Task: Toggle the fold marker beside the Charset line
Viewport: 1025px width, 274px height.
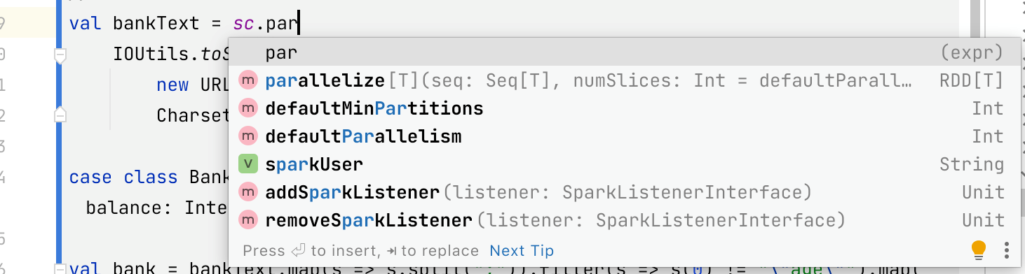Action: (x=60, y=114)
